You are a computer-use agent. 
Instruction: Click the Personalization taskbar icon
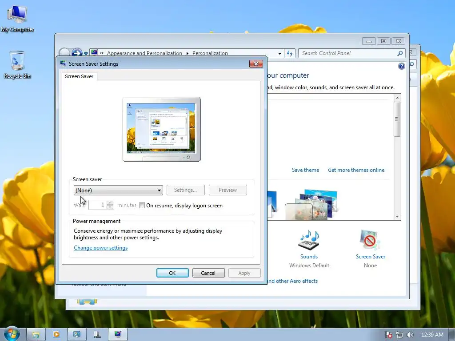point(117,335)
